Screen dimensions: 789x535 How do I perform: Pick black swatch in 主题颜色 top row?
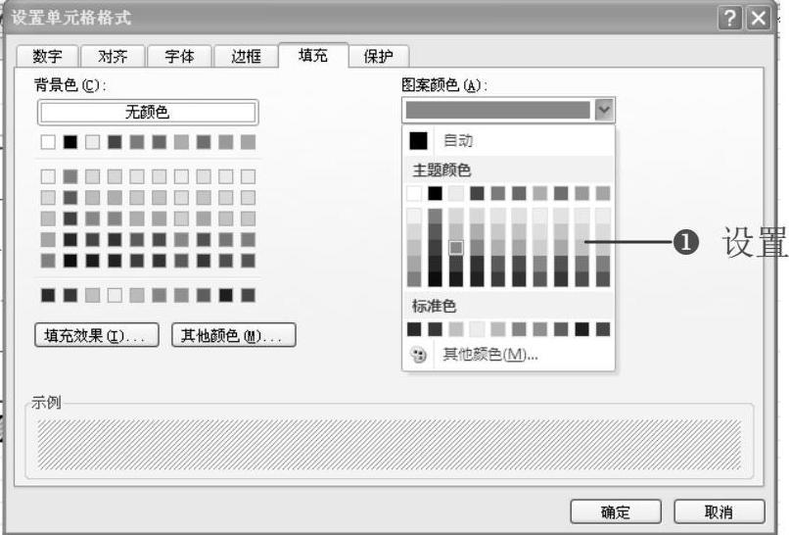coord(436,193)
